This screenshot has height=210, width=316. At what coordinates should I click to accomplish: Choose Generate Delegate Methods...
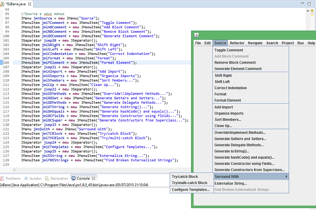[251, 145]
